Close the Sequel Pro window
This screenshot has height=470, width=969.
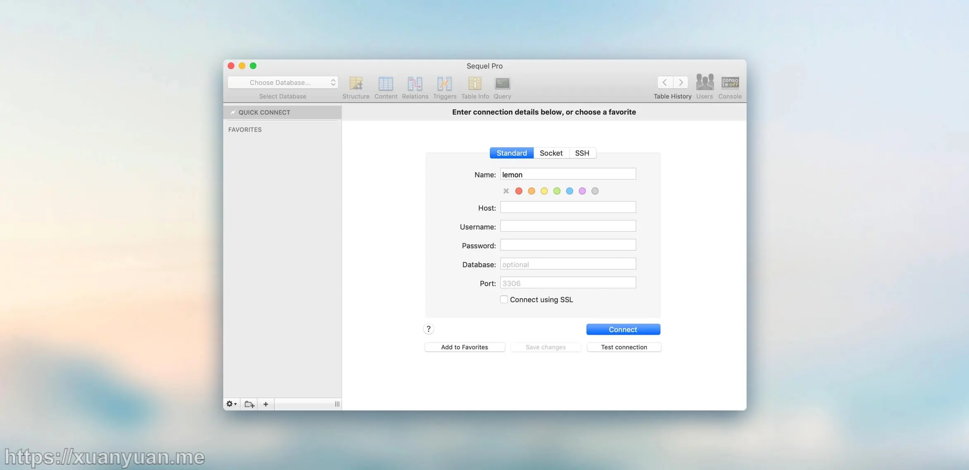point(231,66)
